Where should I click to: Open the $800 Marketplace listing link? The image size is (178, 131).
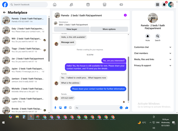[73, 25]
